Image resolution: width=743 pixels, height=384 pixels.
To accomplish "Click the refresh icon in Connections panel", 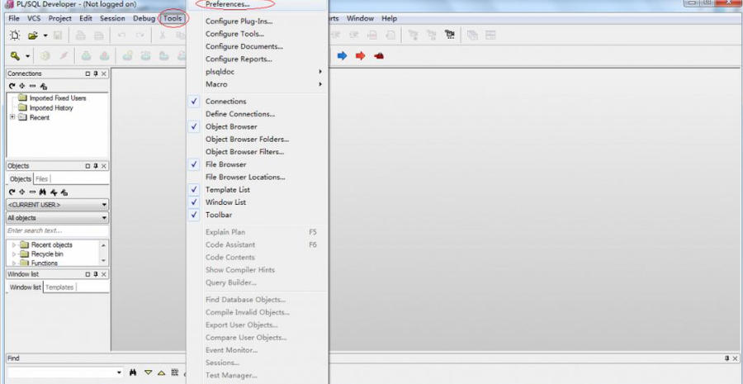I will click(12, 86).
